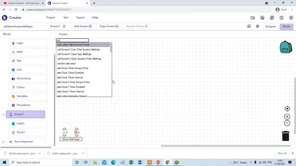Focus the block search input field
Image resolution: width=296 pixels, height=166 pixels.
72,40
